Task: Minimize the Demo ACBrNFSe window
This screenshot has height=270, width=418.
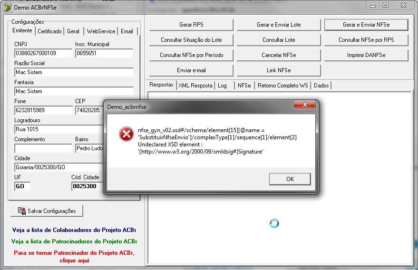Action: (373, 6)
